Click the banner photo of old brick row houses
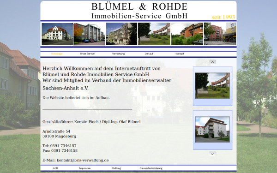The image size is (277, 173). click(121, 34)
